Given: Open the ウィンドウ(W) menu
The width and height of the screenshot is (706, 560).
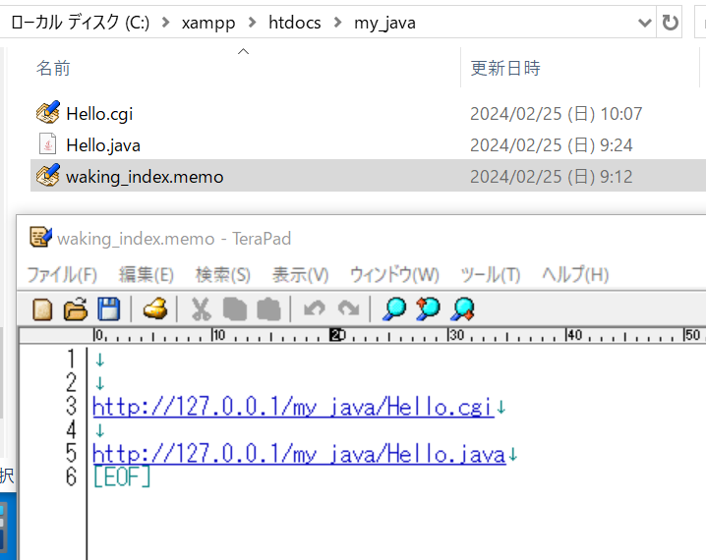Looking at the screenshot, I should pos(394,274).
